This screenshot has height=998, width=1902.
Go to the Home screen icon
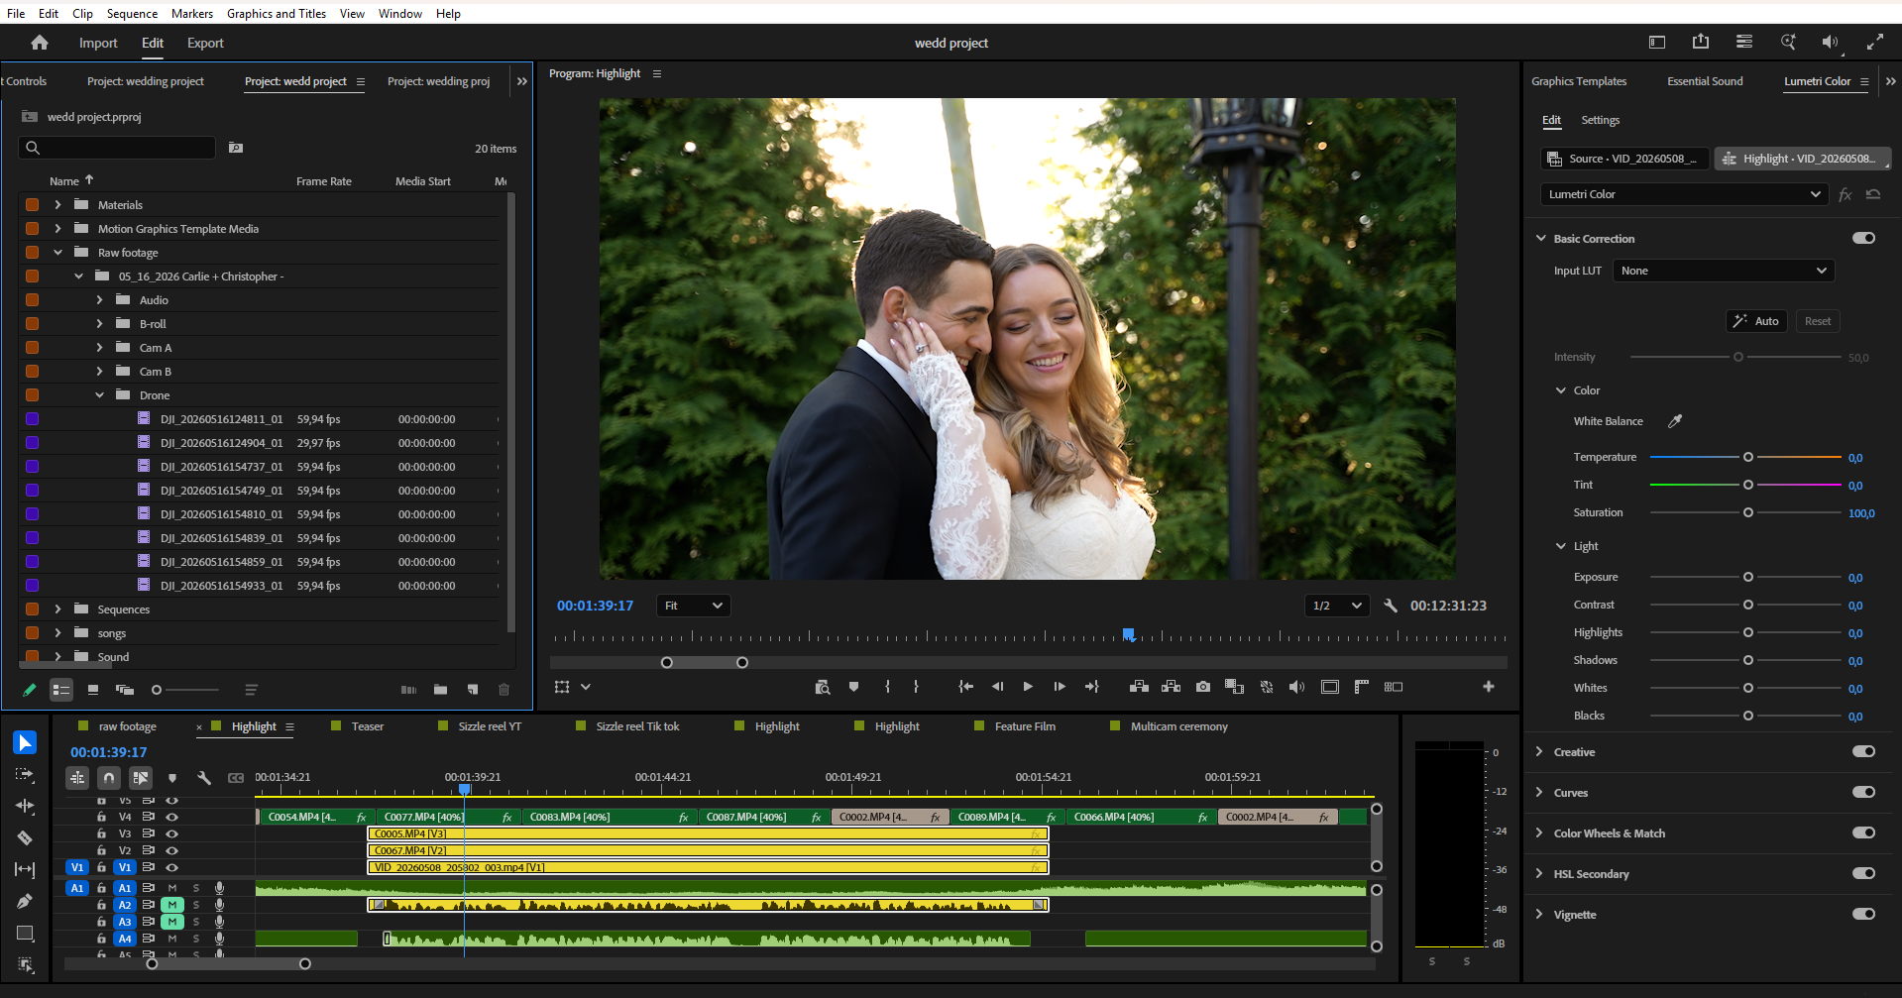[40, 43]
